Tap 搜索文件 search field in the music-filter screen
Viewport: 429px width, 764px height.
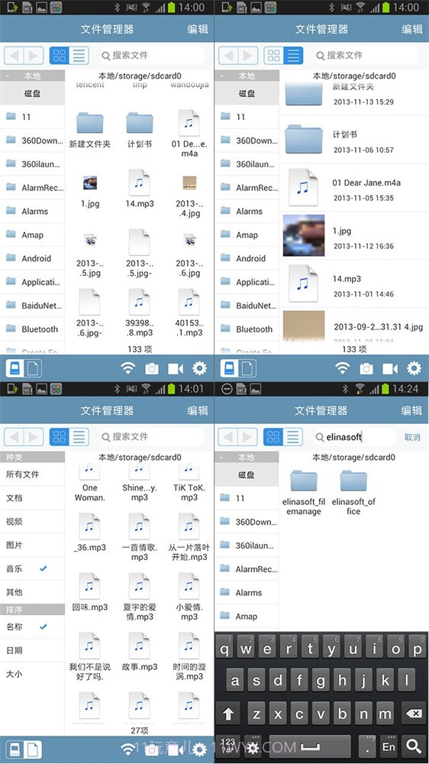[152, 437]
